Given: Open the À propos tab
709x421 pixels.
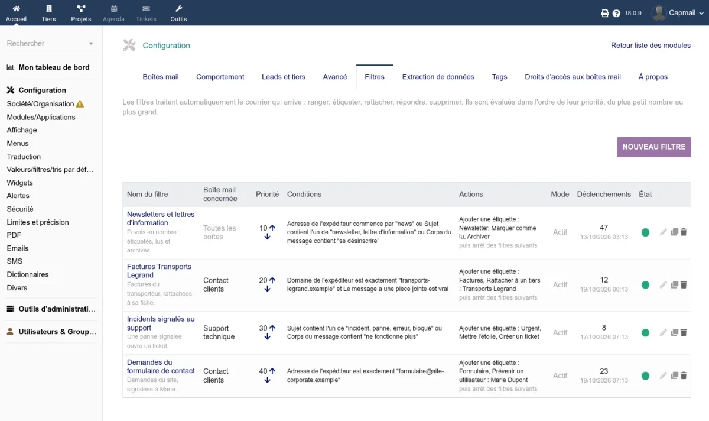Looking at the screenshot, I should pos(653,77).
